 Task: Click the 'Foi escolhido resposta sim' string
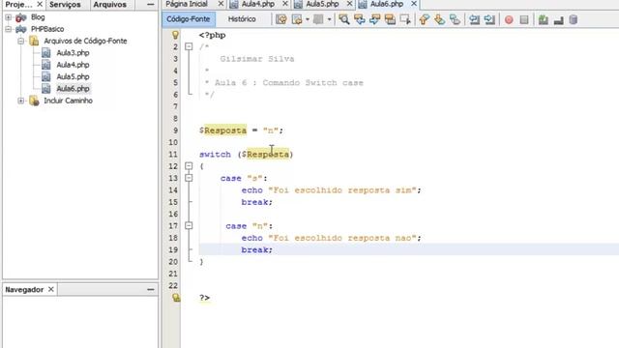(342, 190)
